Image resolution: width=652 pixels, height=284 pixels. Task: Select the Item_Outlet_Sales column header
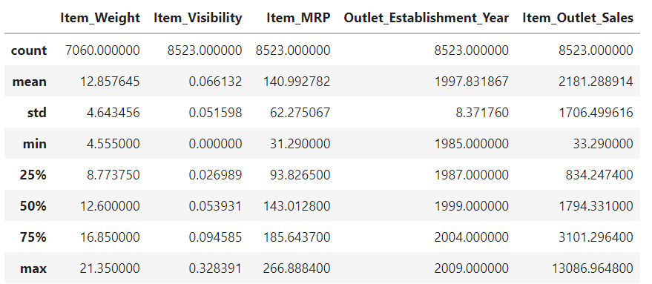(x=578, y=18)
